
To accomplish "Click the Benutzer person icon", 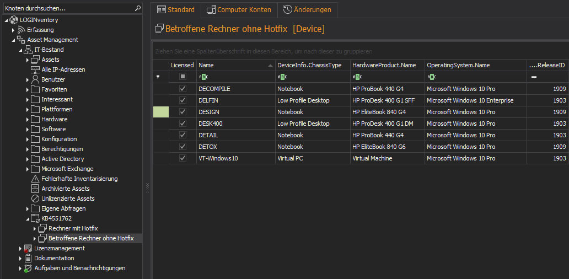I will [x=35, y=79].
